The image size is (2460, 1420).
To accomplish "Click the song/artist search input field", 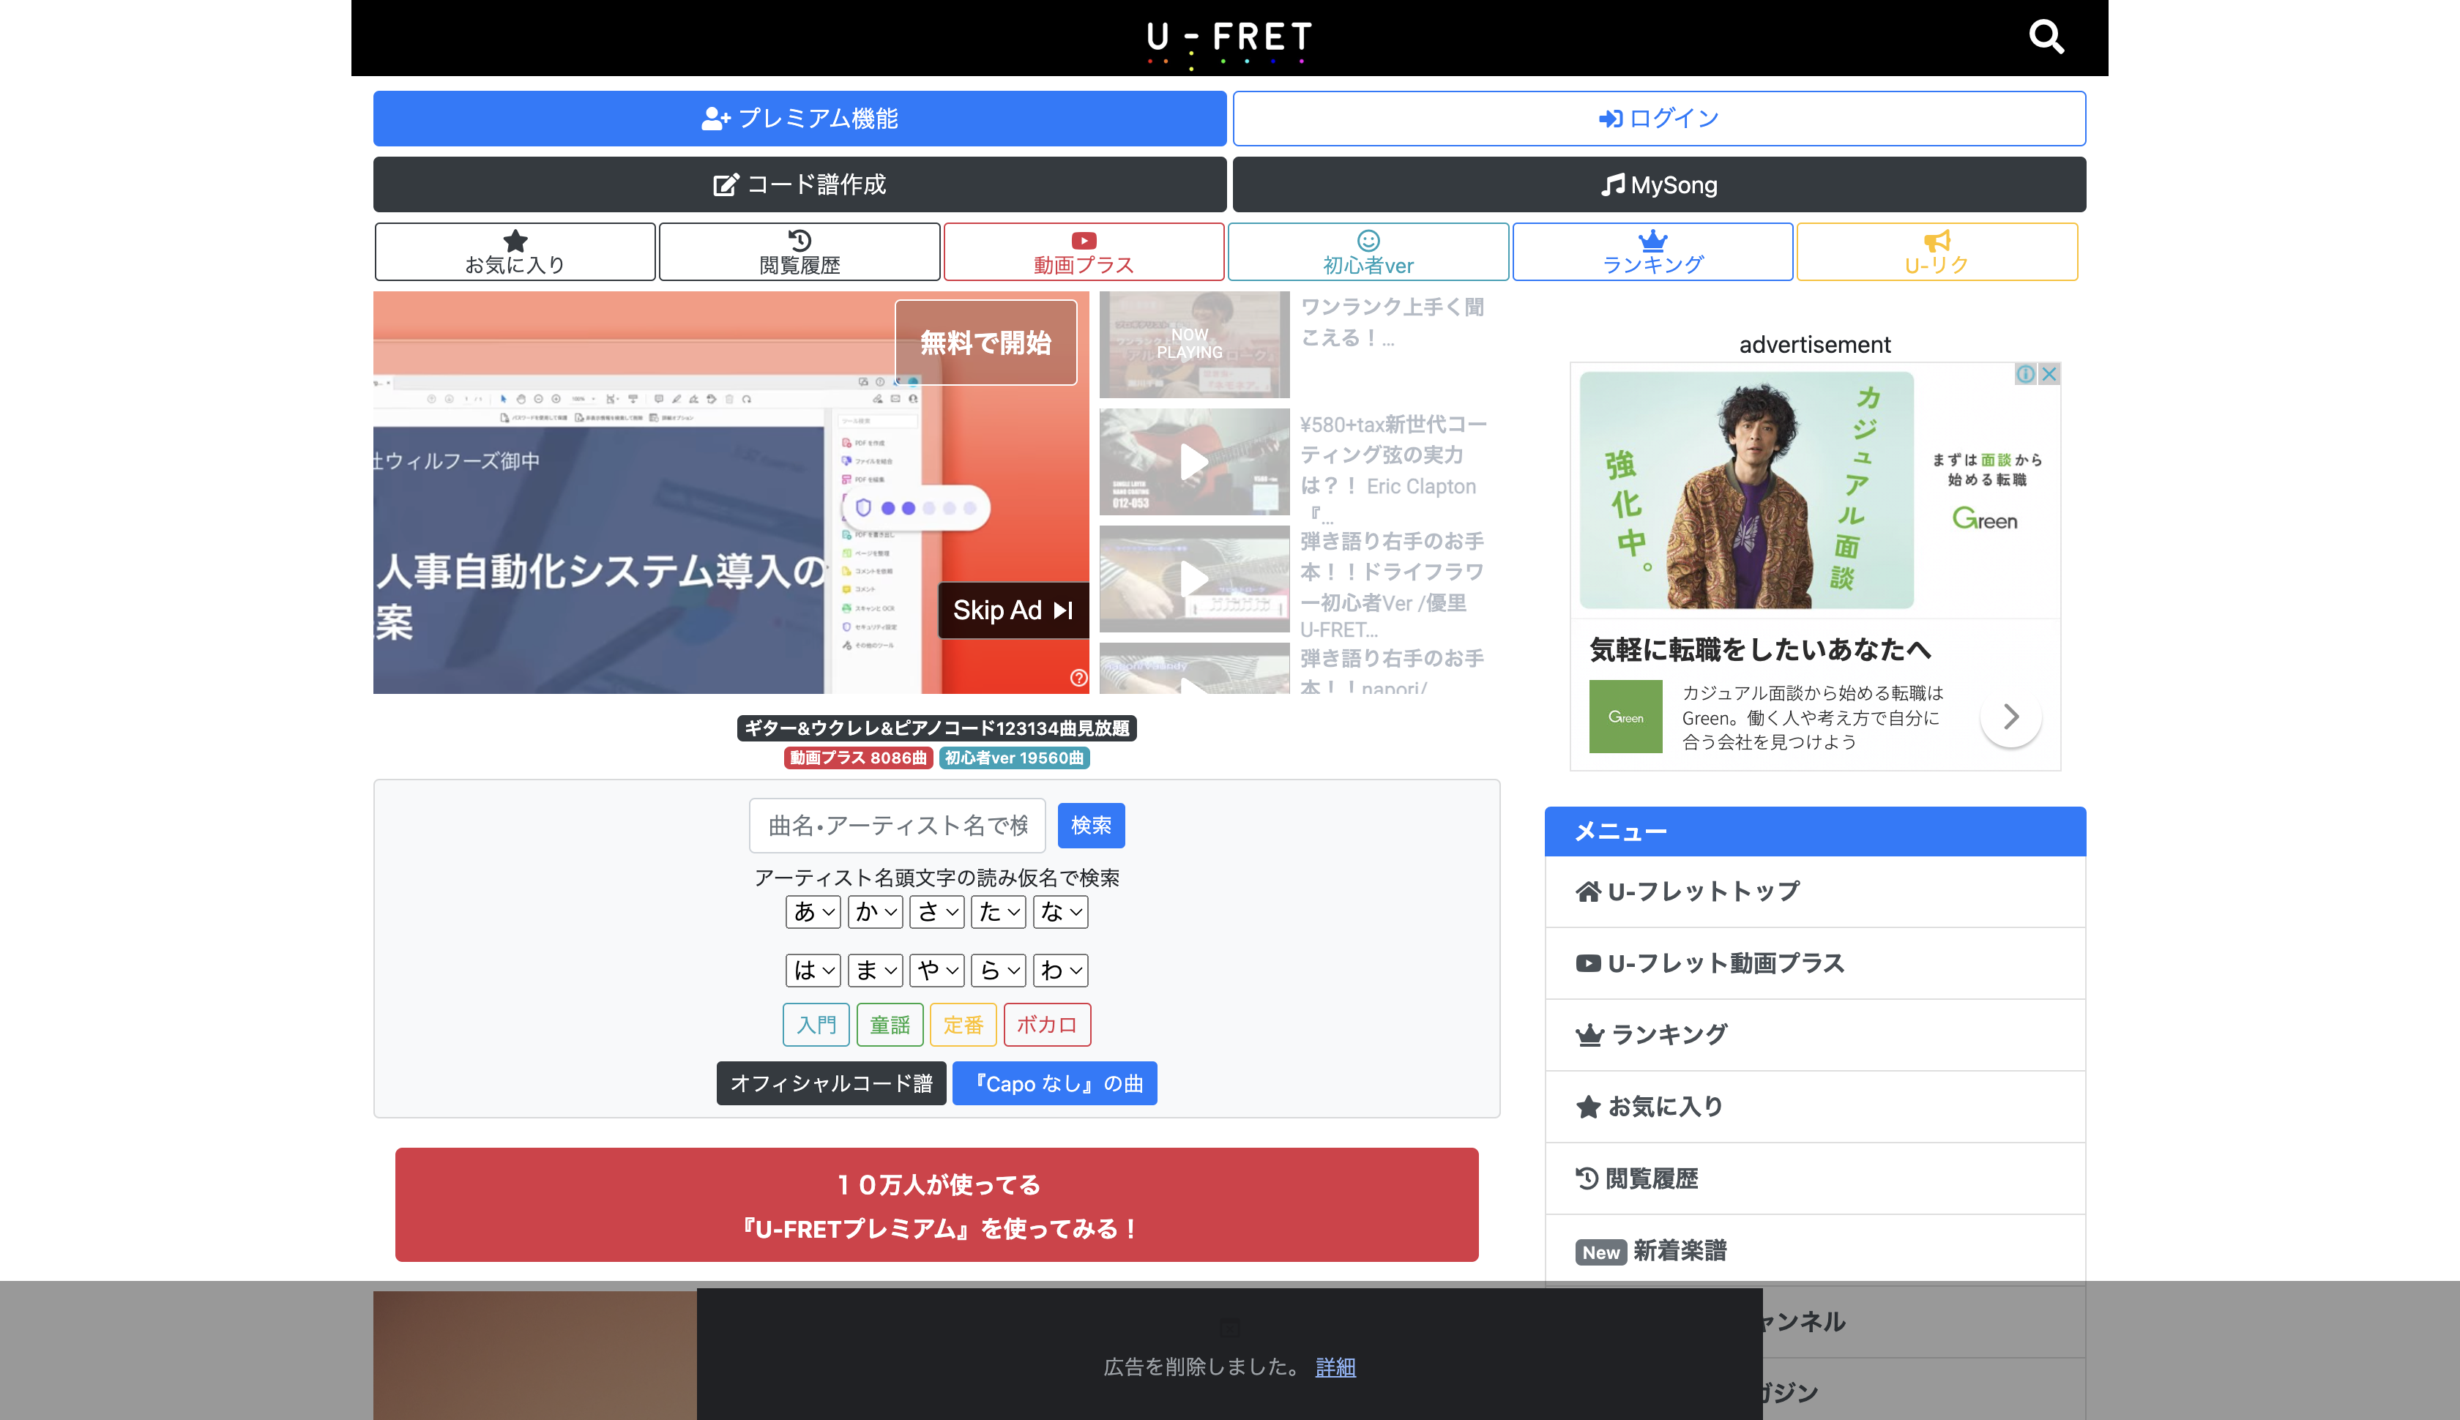I will click(898, 825).
